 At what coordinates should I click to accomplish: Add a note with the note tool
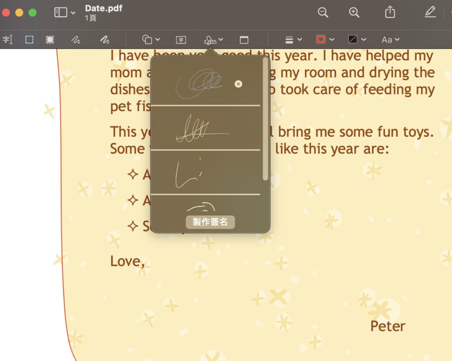tap(244, 40)
